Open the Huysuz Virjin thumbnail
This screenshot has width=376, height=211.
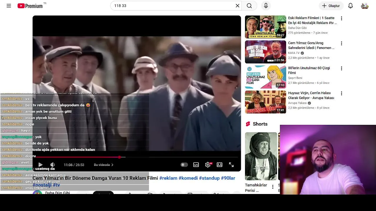[x=266, y=102]
